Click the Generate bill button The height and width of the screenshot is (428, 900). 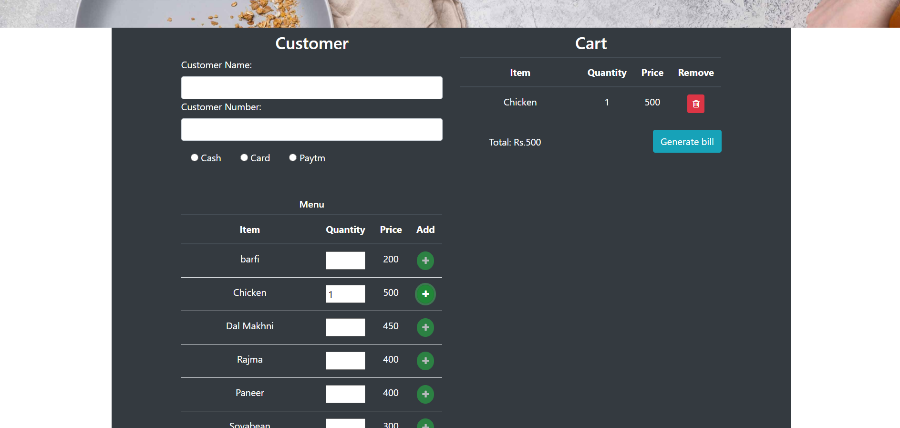[687, 141]
